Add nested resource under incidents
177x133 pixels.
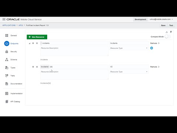(33, 43)
